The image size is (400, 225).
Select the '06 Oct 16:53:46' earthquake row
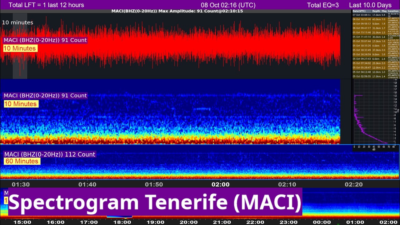(376, 19)
